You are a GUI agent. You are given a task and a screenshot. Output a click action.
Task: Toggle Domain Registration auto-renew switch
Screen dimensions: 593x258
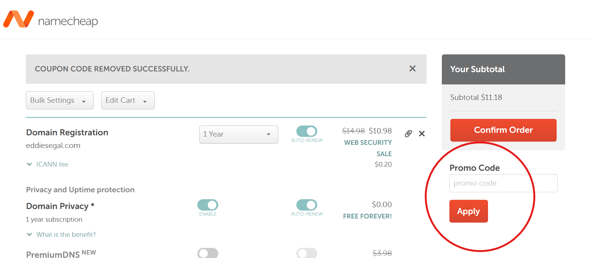click(x=306, y=131)
